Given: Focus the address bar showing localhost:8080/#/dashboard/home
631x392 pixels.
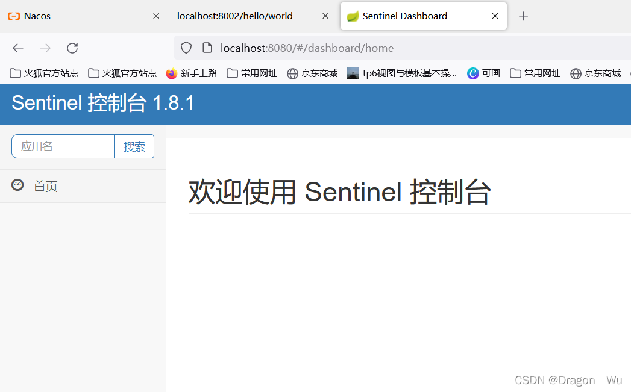Looking at the screenshot, I should click(x=403, y=48).
